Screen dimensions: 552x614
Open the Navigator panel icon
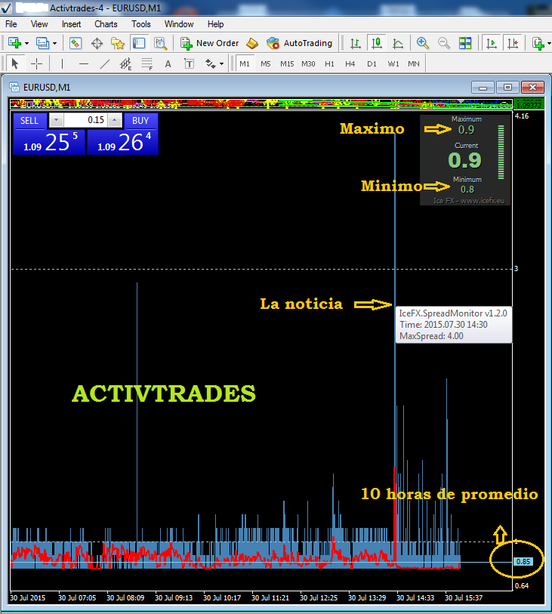[x=118, y=43]
